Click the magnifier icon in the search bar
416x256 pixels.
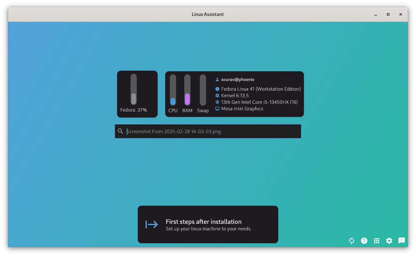point(121,131)
